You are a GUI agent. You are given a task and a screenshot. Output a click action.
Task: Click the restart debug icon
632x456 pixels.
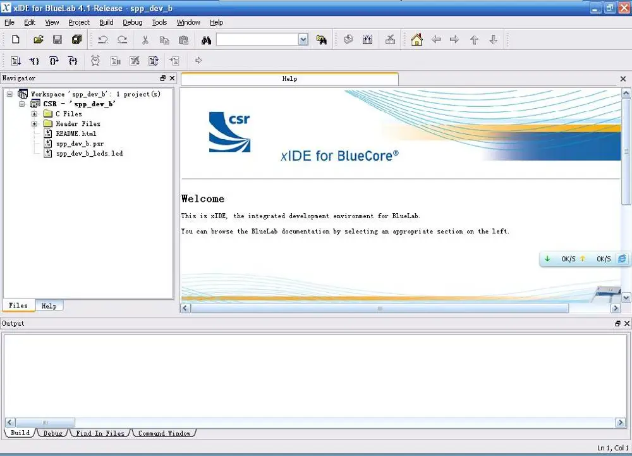[x=154, y=61]
